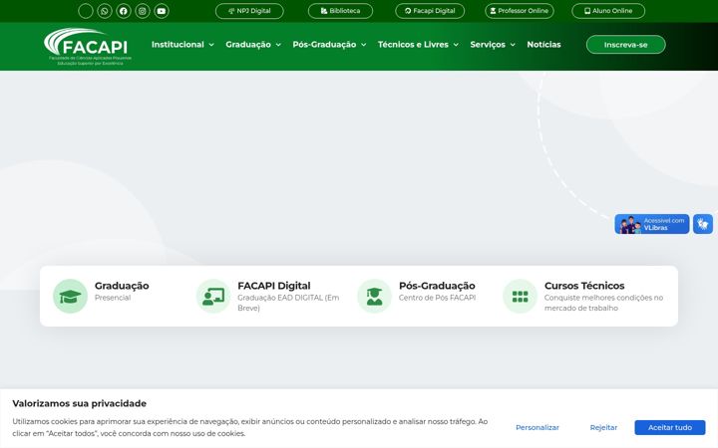Open the Biblioteca button
The image size is (718, 448).
point(340,11)
